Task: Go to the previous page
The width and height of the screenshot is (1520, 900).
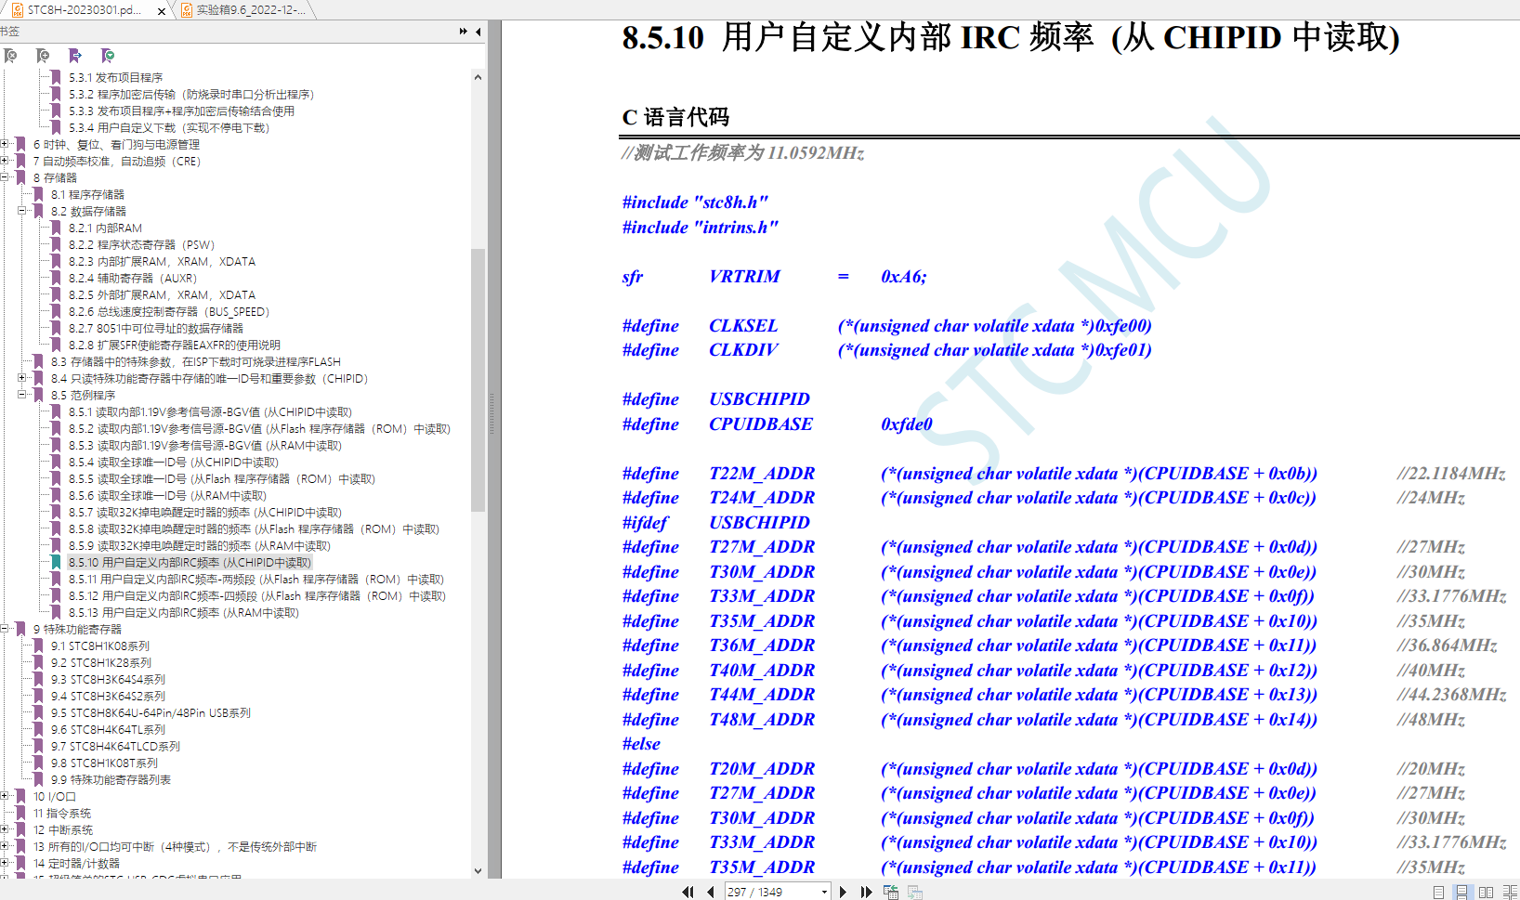Action: click(x=711, y=892)
